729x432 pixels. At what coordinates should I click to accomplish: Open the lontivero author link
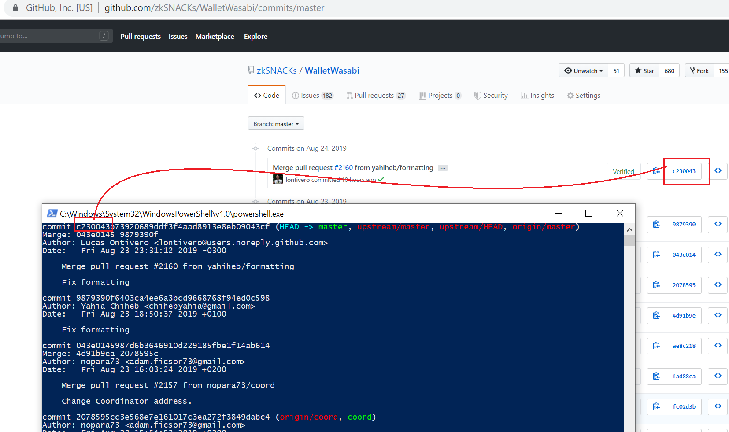(298, 180)
